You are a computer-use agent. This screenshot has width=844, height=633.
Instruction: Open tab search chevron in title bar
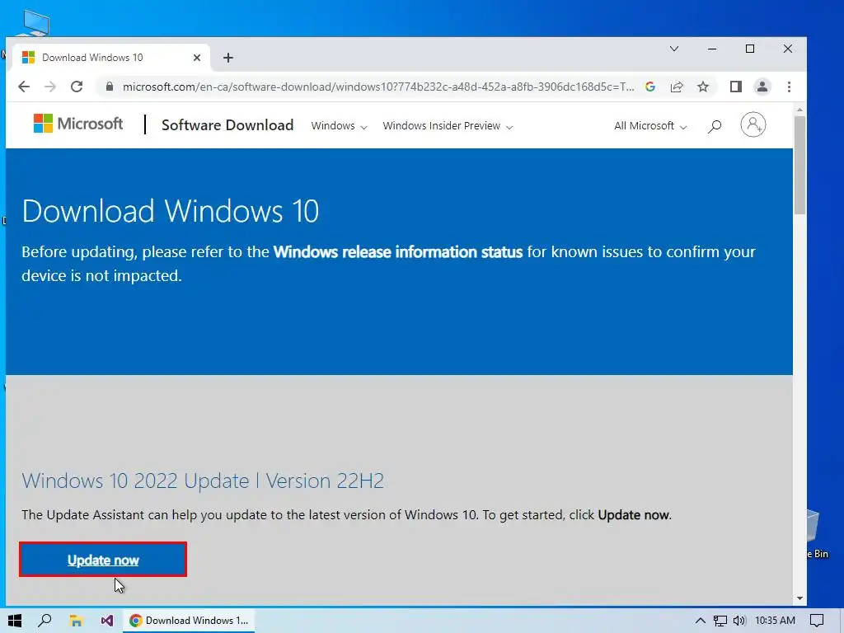coord(674,49)
